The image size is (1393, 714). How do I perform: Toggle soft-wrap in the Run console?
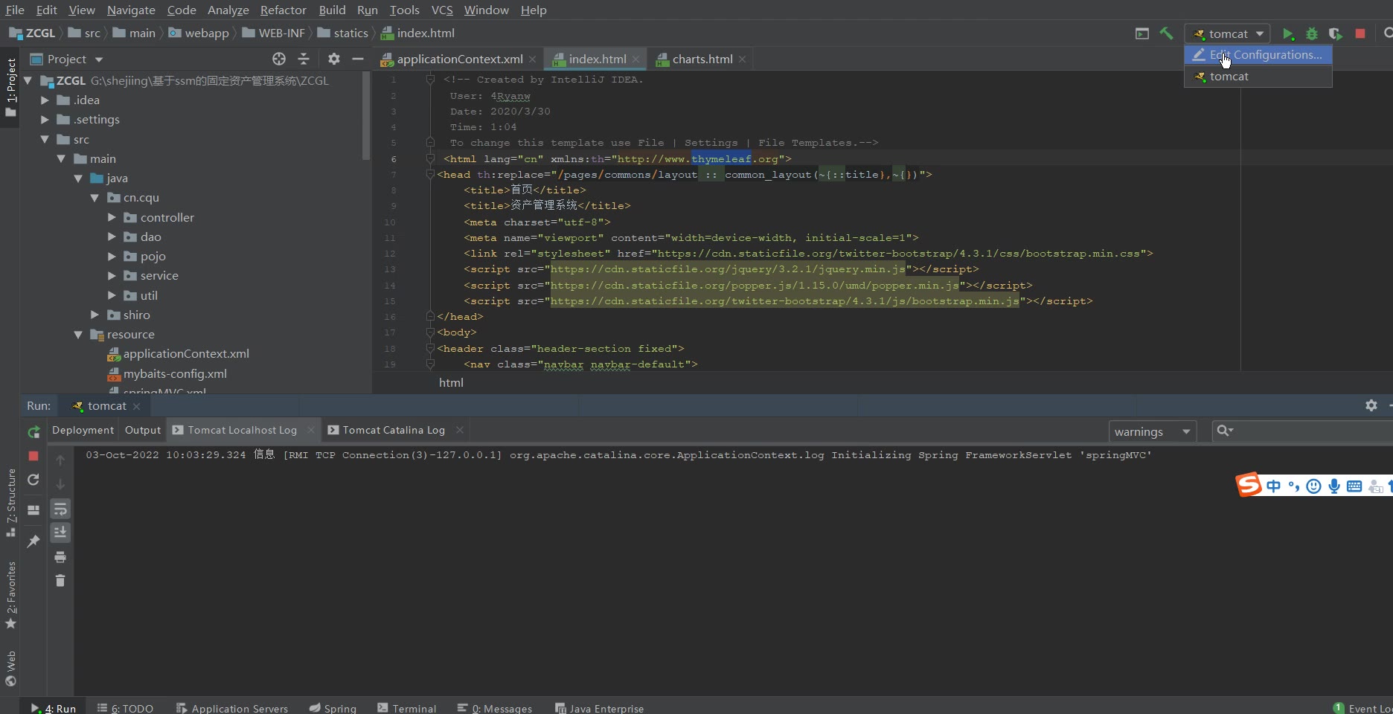click(60, 509)
